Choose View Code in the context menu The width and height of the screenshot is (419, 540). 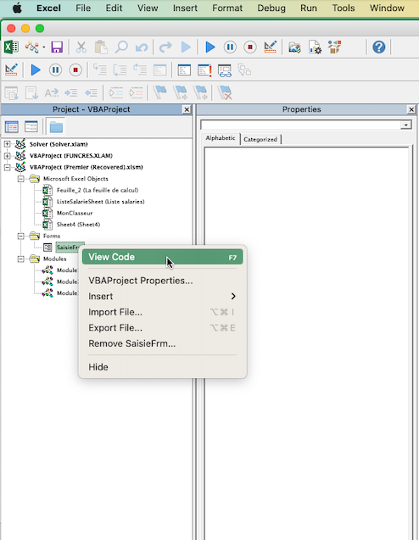(x=162, y=257)
